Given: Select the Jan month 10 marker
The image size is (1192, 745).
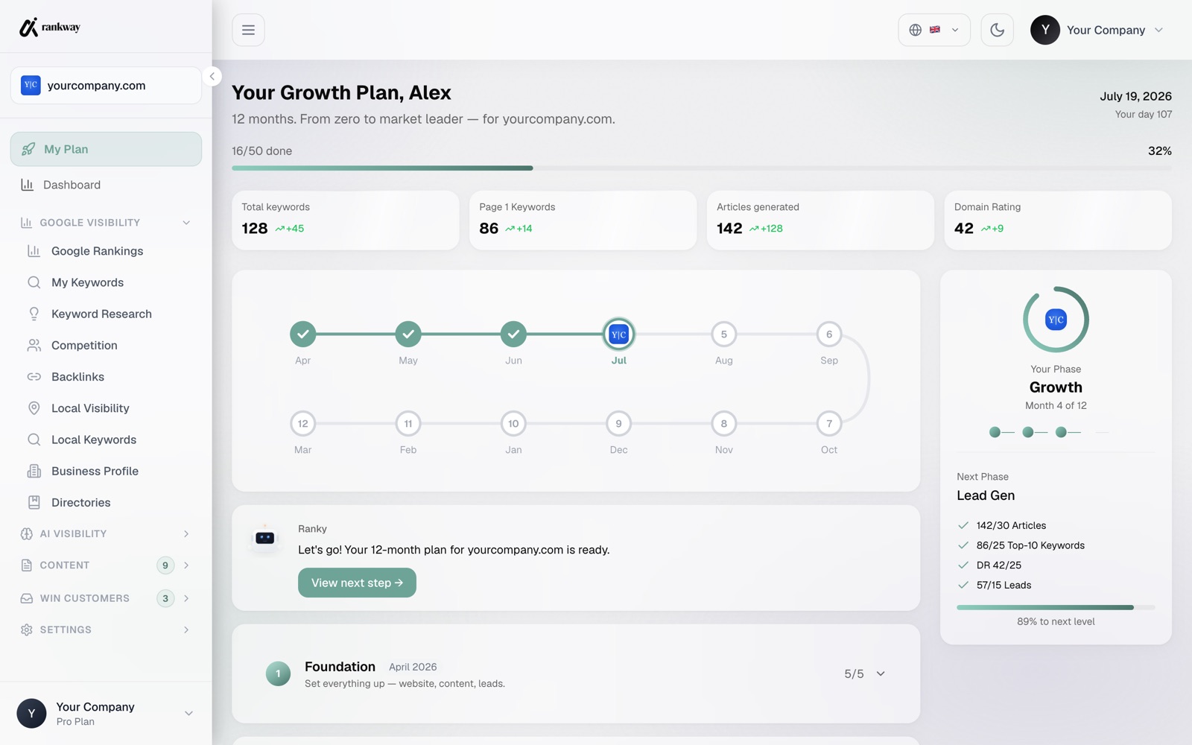Looking at the screenshot, I should coord(513,423).
